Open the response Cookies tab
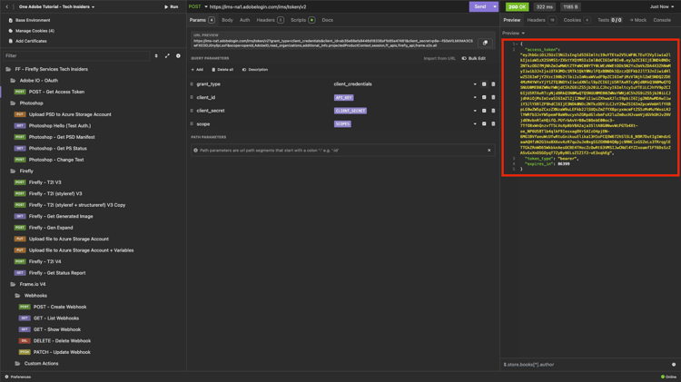The height and width of the screenshot is (382, 681). coord(577,20)
